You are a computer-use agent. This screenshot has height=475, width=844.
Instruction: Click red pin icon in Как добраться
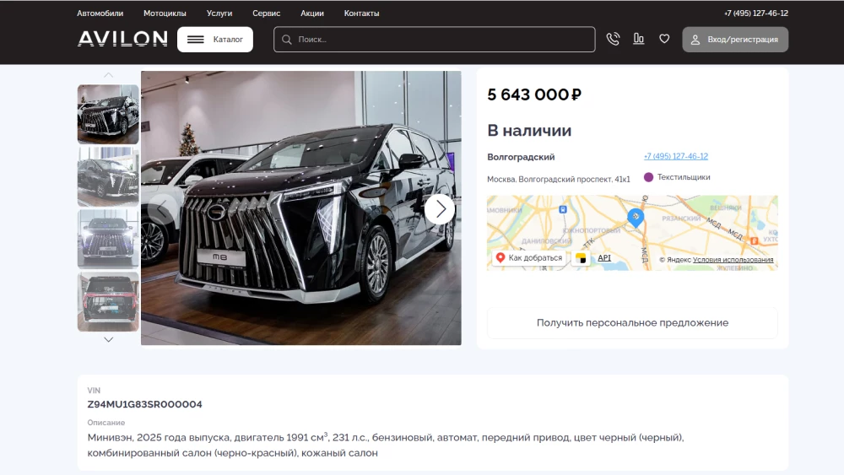coord(500,257)
